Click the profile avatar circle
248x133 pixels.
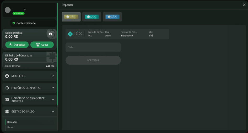8,10
